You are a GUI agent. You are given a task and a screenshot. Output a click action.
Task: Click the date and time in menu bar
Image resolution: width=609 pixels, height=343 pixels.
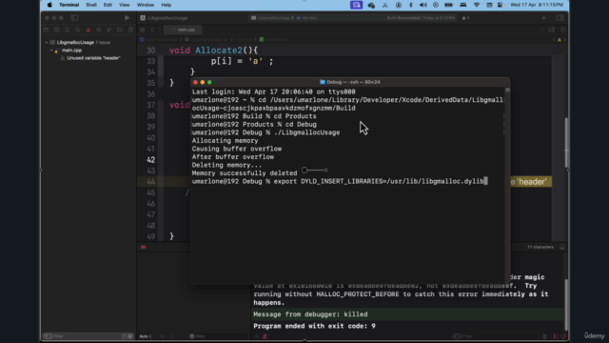tap(537, 5)
